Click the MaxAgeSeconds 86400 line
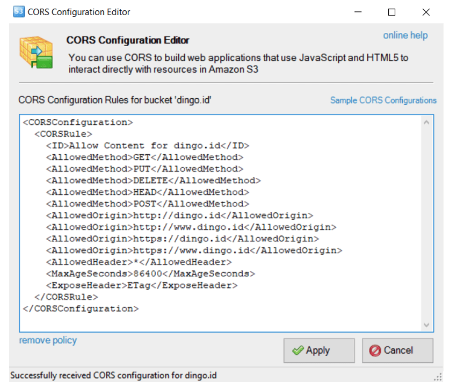The width and height of the screenshot is (450, 388). [x=150, y=274]
